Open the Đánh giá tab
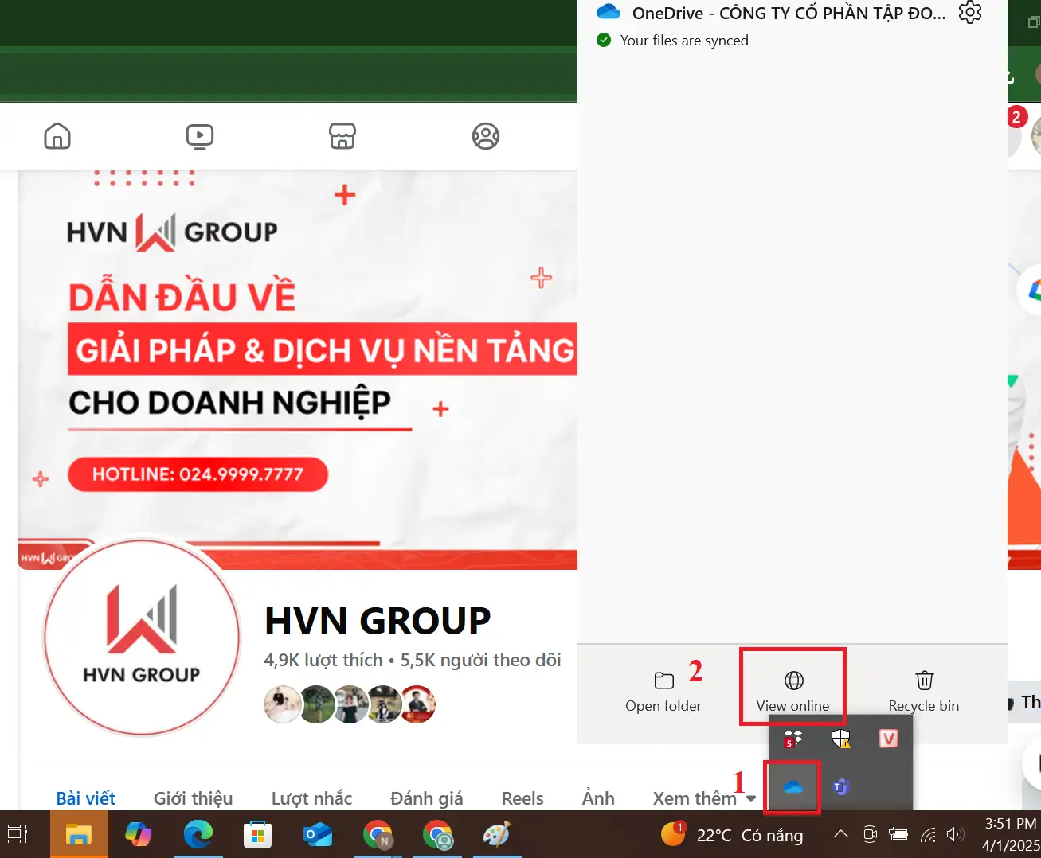The height and width of the screenshot is (858, 1041). click(x=426, y=798)
